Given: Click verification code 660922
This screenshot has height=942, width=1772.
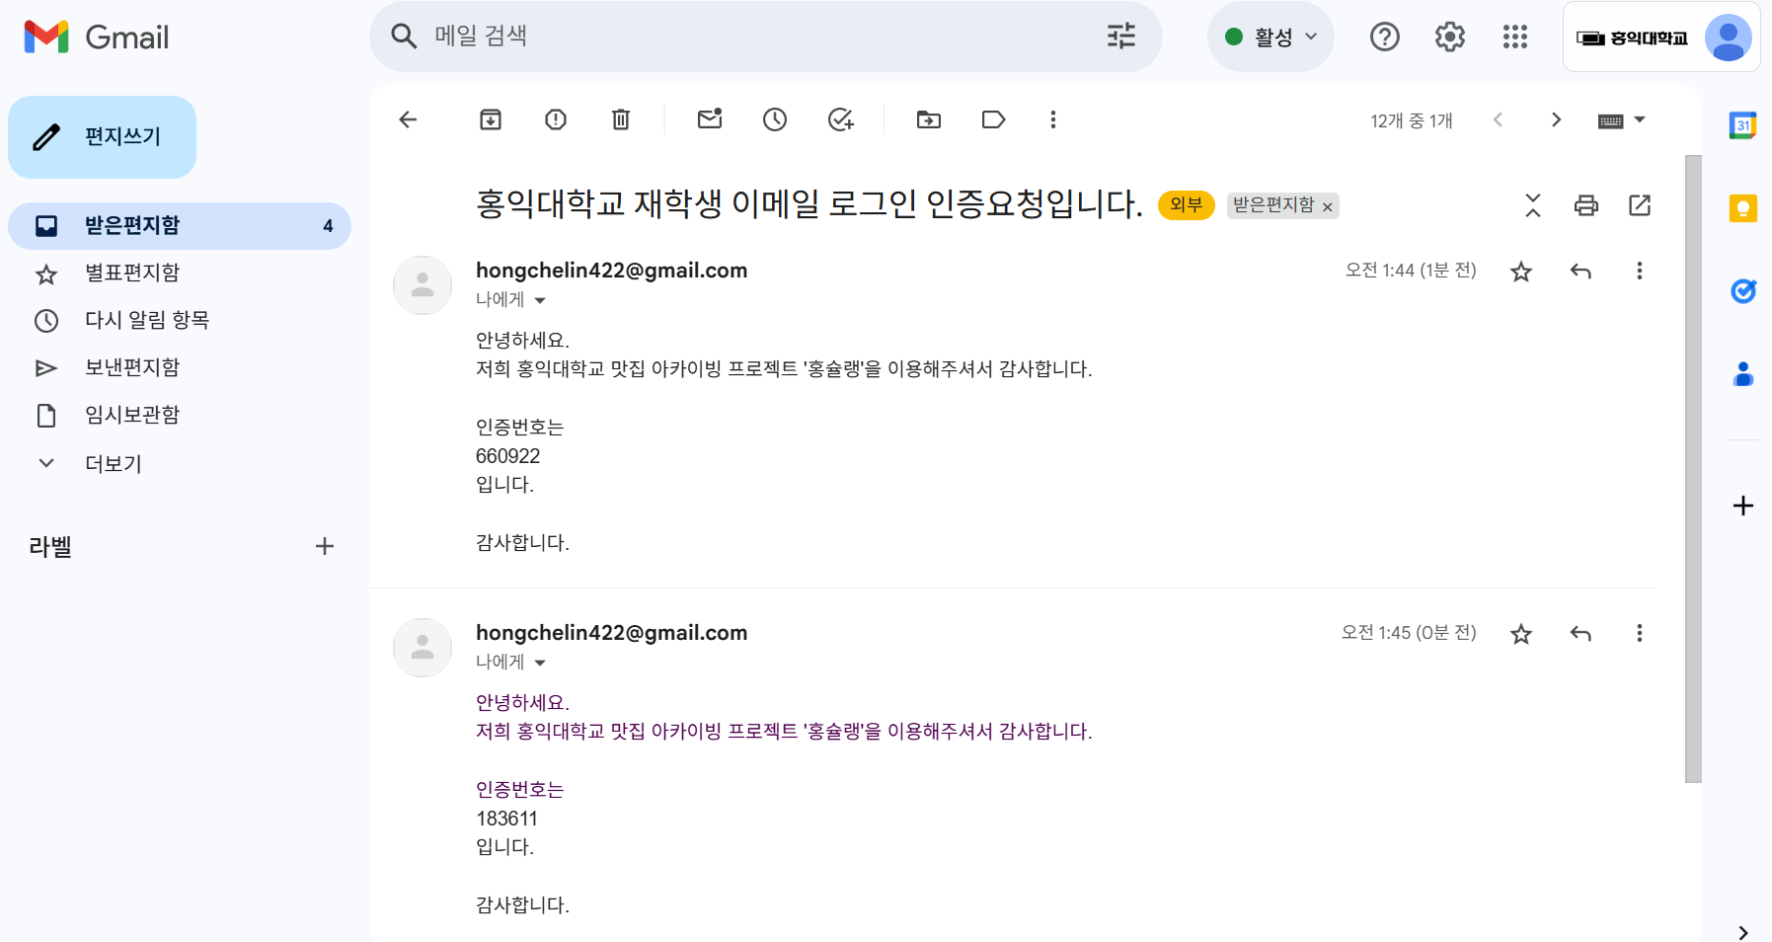Looking at the screenshot, I should click(x=508, y=456).
